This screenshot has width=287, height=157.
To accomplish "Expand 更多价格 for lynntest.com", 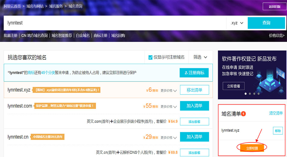I will point(169,107).
